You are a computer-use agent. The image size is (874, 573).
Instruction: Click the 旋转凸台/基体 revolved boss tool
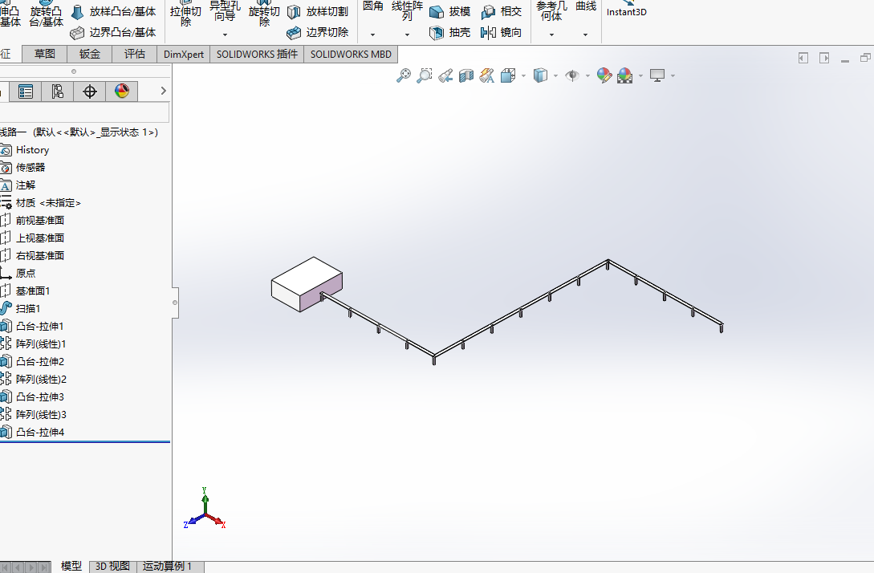click(x=47, y=14)
